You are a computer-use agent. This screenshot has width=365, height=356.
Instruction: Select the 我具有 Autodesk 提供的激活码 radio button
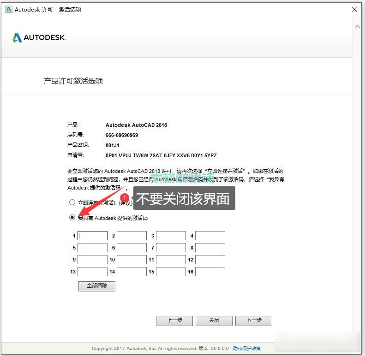click(72, 218)
